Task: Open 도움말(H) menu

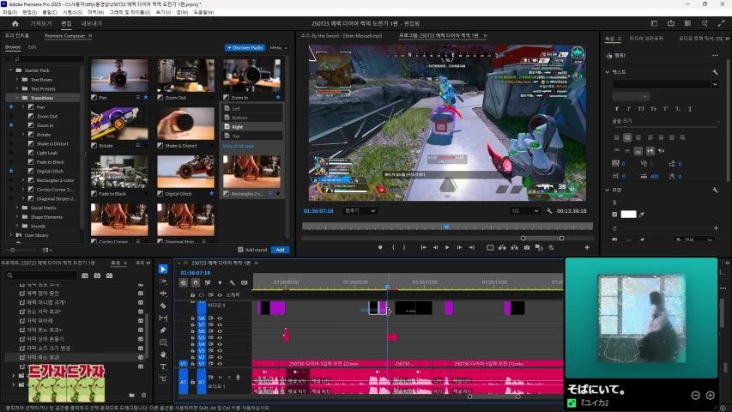Action: tap(203, 12)
